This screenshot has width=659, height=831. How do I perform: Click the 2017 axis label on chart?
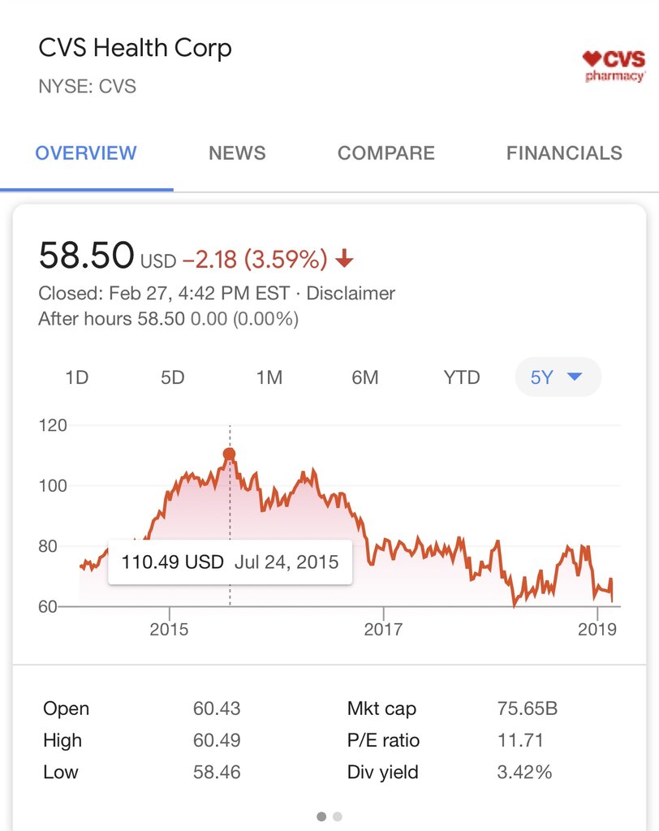coord(383,629)
